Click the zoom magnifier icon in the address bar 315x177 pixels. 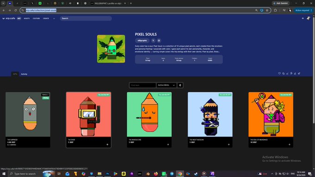pos(256,10)
